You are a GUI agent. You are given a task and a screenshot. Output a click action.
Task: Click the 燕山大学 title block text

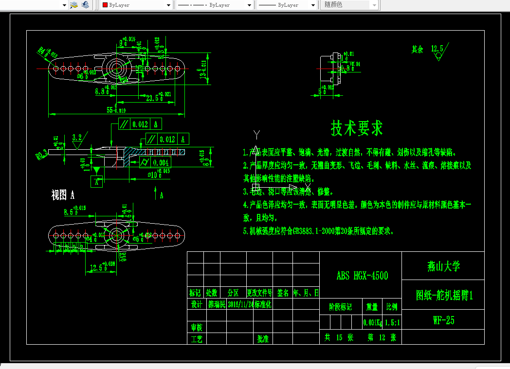(x=444, y=266)
